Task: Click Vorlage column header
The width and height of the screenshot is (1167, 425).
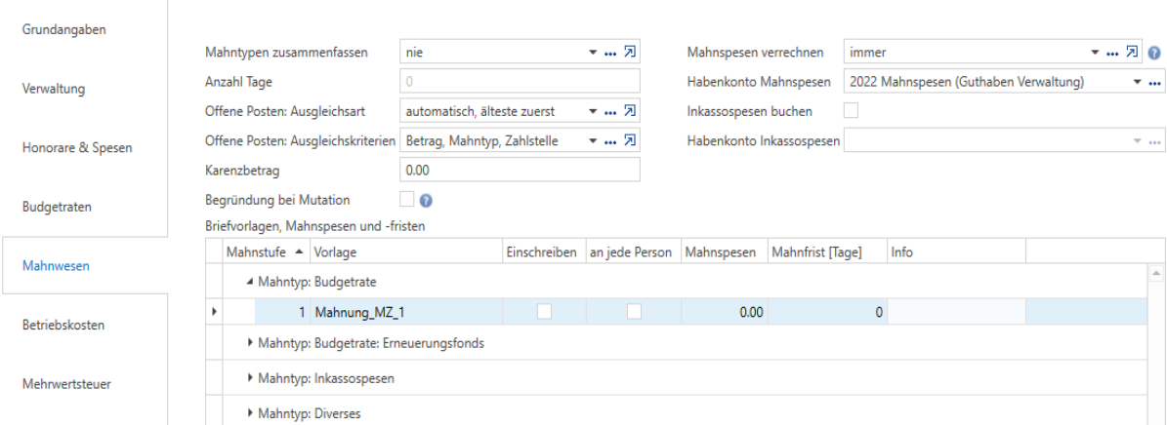Action: 406,251
